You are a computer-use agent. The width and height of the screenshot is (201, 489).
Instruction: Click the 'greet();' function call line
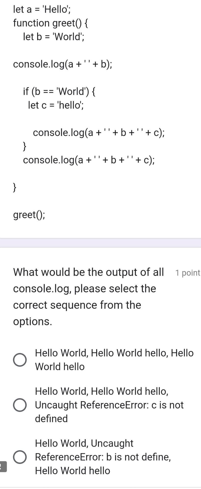click(29, 215)
